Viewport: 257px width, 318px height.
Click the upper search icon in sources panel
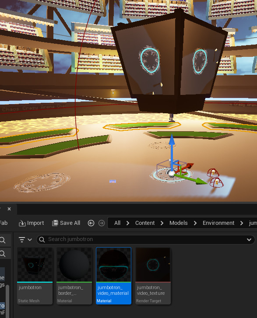[x=3, y=240]
